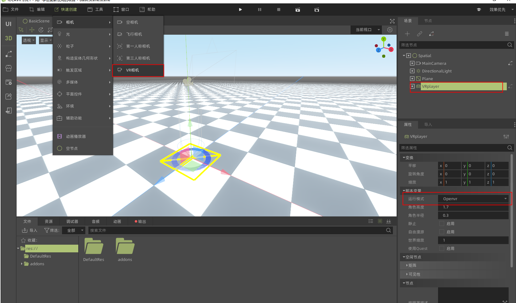
Task: Click the search icon in file search
Action: (x=389, y=230)
